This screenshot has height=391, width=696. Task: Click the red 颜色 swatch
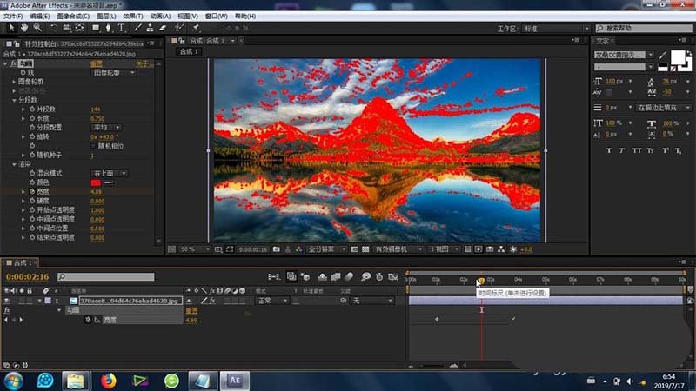(x=97, y=182)
